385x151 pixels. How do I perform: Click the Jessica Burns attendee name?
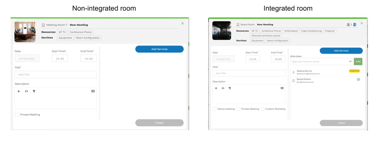coord(304,71)
